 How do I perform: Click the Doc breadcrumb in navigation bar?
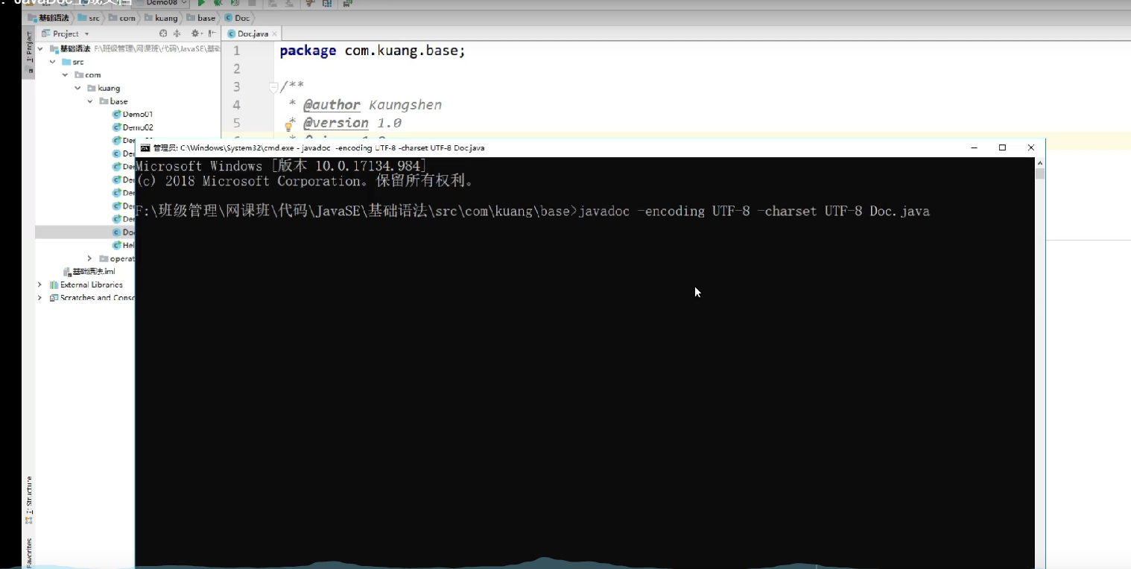point(238,18)
